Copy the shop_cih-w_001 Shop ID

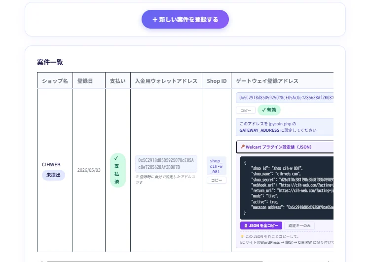point(217,180)
